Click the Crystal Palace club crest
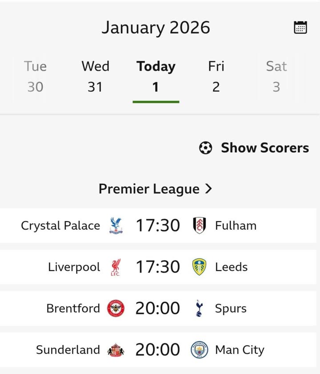 tap(116, 226)
